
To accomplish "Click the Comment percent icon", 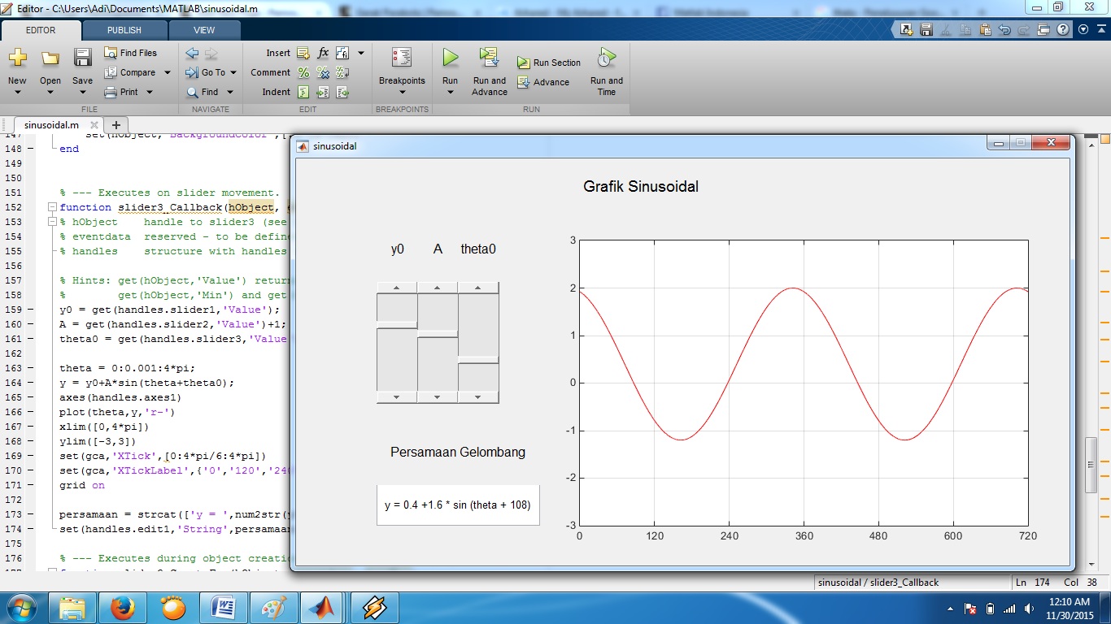I will click(x=303, y=72).
